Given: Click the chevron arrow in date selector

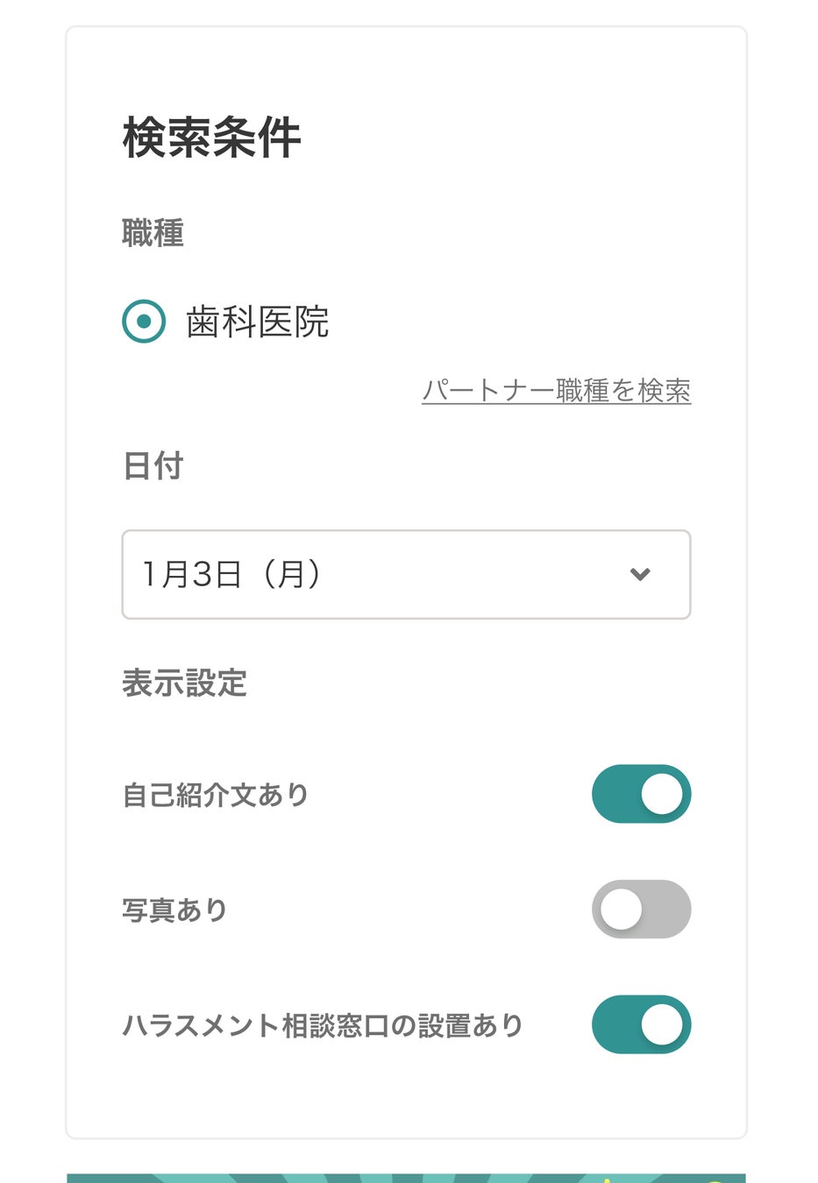Looking at the screenshot, I should click(x=640, y=574).
